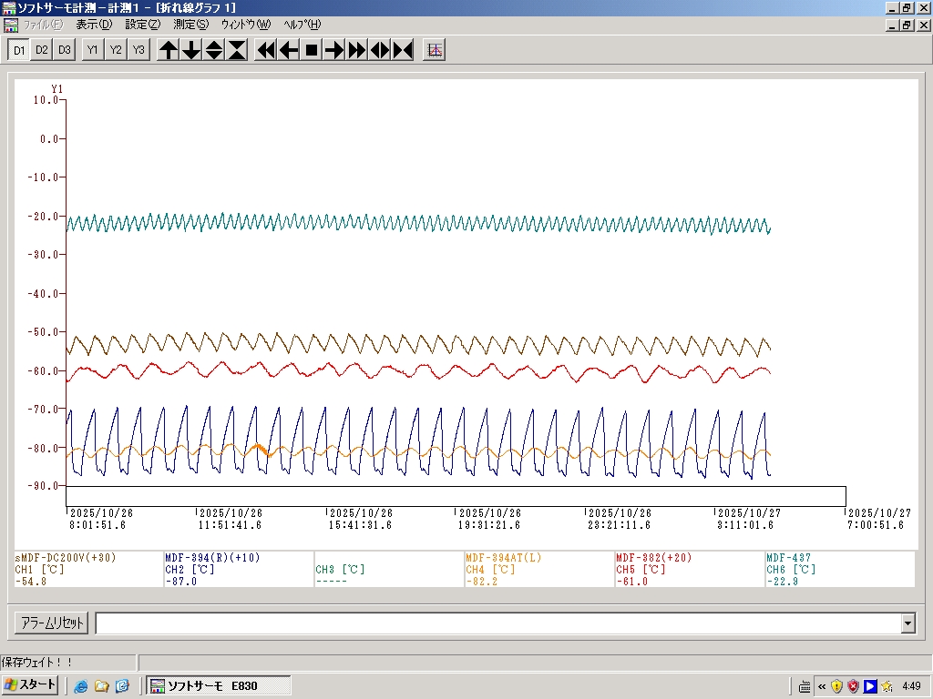The image size is (933, 699).
Task: Select the Y2 axis button
Action: pos(116,50)
